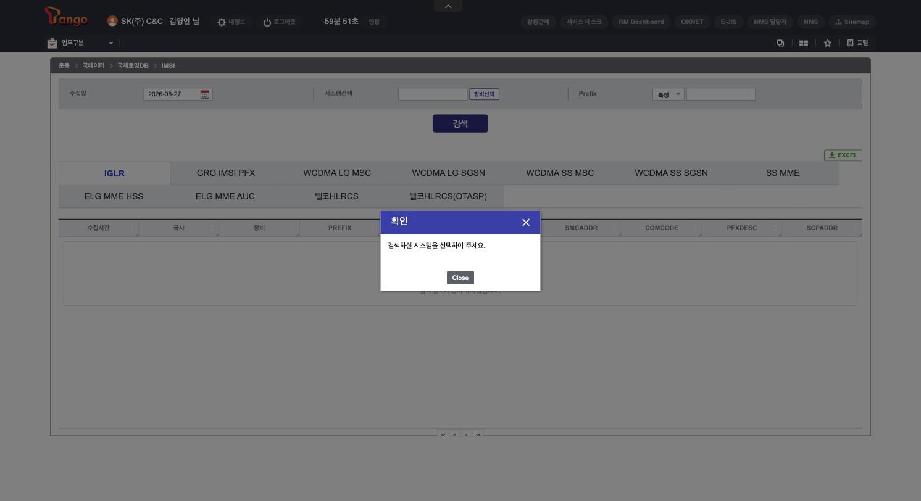The image size is (921, 501).
Task: Click the favorites star icon
Action: 828,43
